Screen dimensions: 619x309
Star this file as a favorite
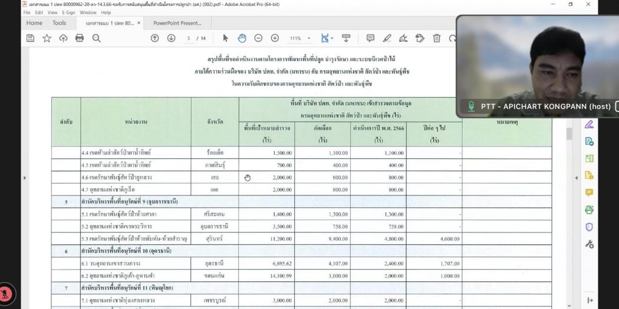click(47, 38)
